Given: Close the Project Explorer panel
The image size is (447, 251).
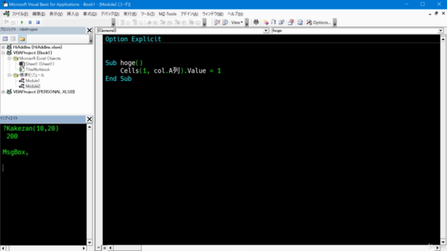Looking at the screenshot, I should (x=89, y=30).
